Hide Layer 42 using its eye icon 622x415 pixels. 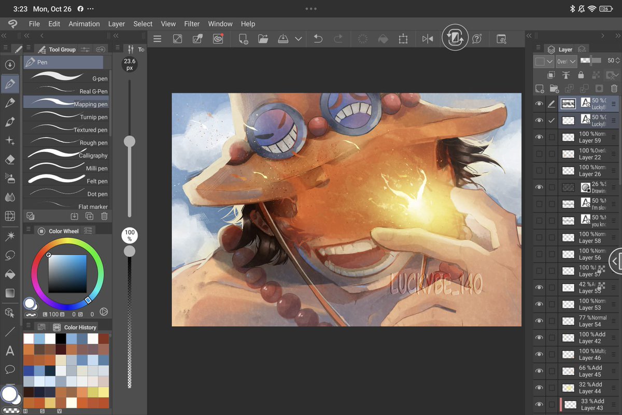[539, 338]
